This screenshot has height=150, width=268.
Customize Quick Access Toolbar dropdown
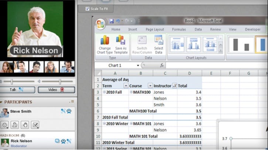pos(139,21)
